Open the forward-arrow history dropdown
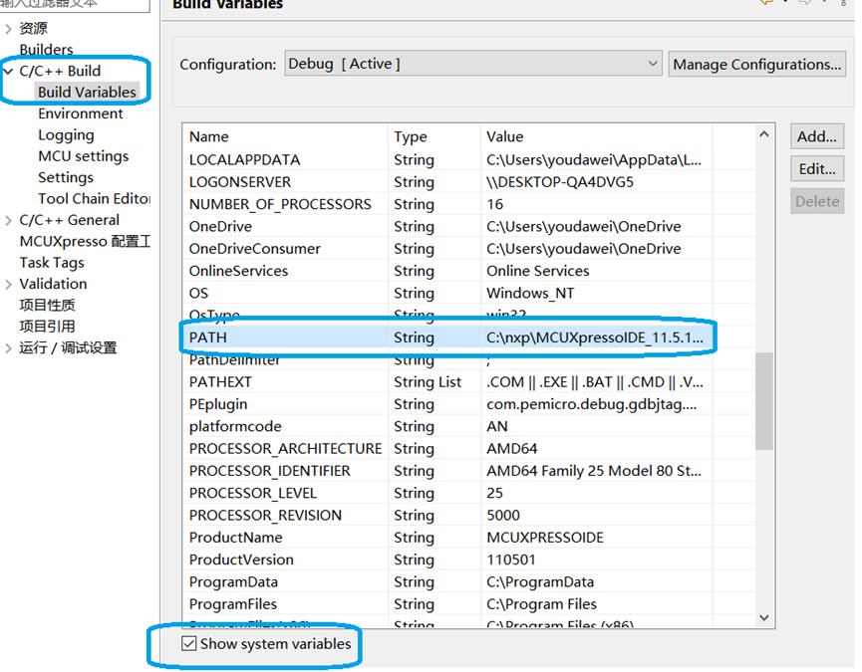Viewport: 862px width, 672px height. [x=824, y=4]
